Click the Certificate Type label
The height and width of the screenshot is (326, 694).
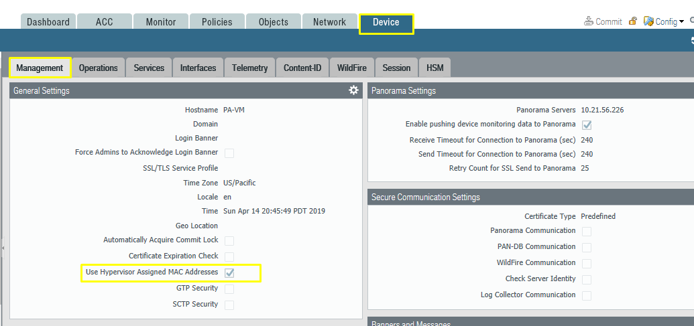click(x=550, y=216)
